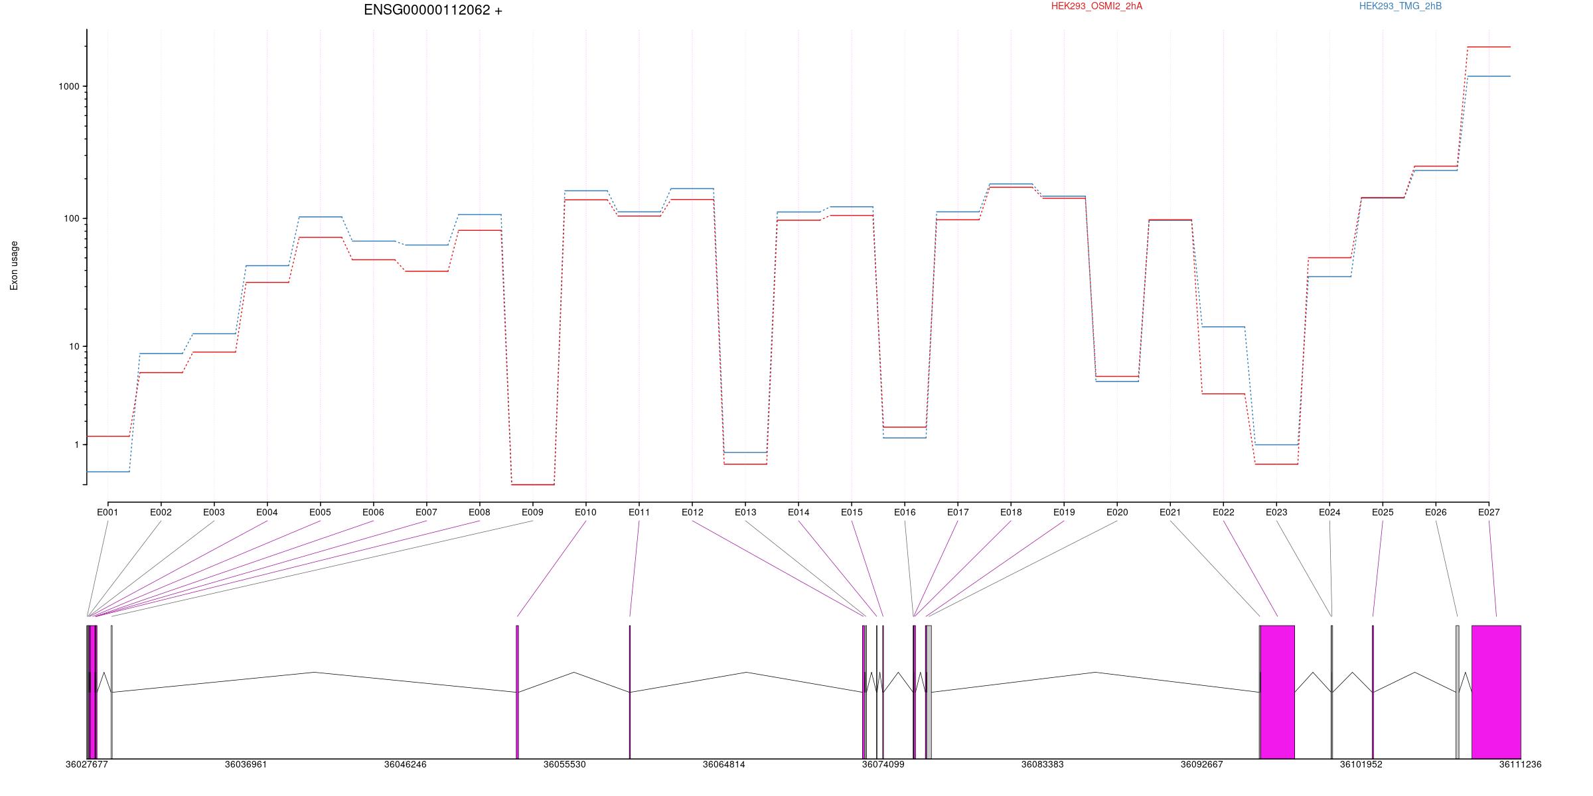Click the y-axis value 100
The image size is (1593, 796).
[71, 218]
